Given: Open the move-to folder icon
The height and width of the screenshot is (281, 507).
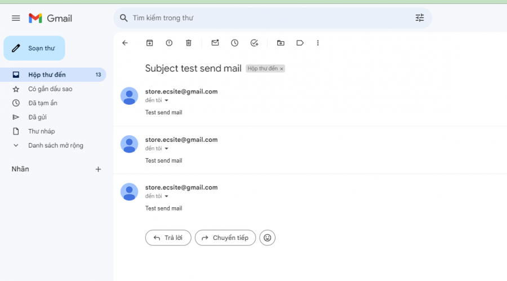Looking at the screenshot, I should click(x=281, y=43).
